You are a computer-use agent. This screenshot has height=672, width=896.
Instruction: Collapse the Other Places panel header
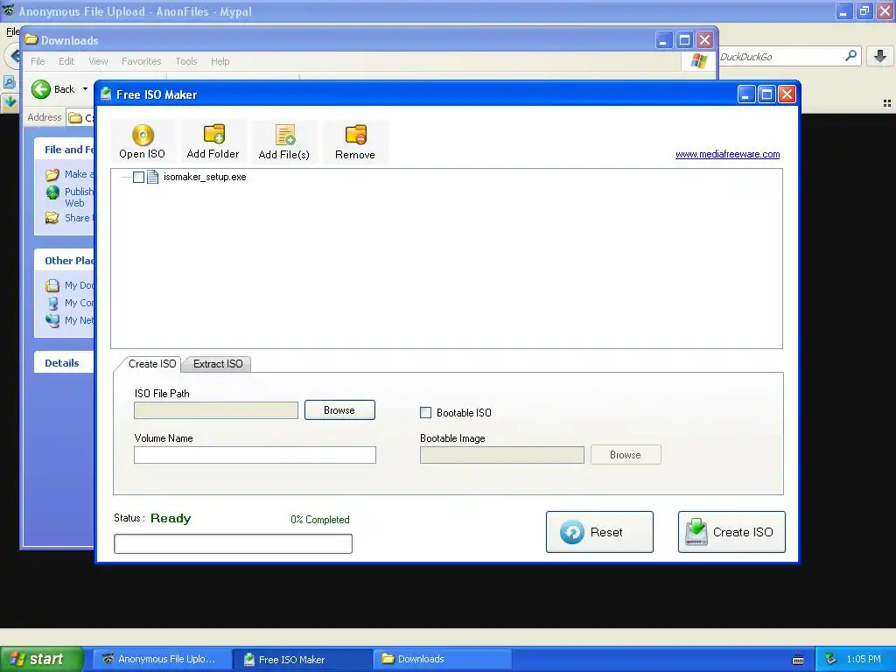click(x=63, y=261)
